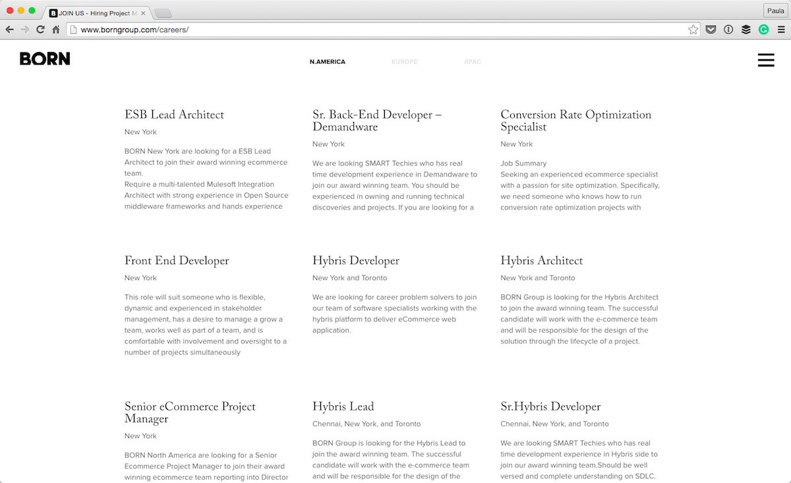This screenshot has height=483, width=791.
Task: Click the circular info extension icon
Action: [x=728, y=29]
